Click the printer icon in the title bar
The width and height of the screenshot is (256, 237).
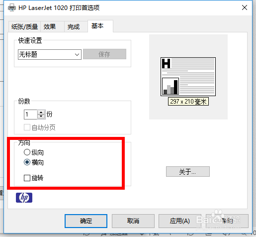[12, 7]
